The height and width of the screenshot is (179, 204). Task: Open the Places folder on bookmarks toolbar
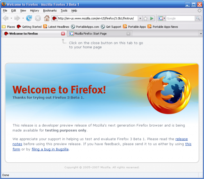tap(9, 27)
